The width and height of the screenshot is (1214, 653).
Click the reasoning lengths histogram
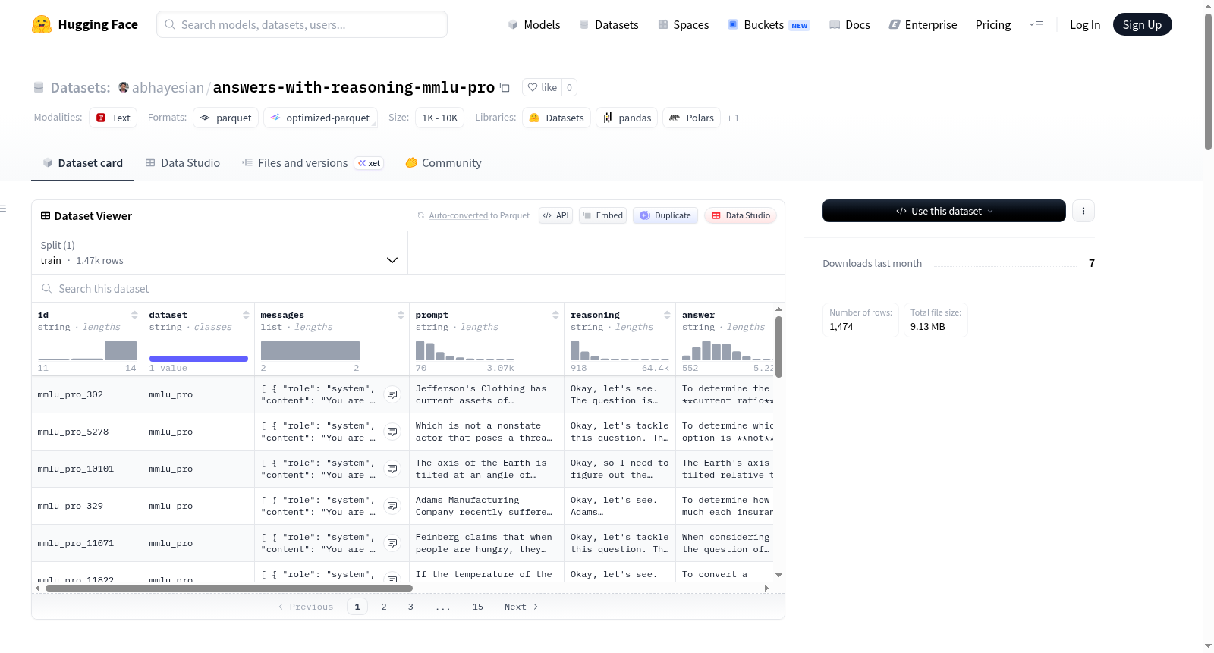620,350
